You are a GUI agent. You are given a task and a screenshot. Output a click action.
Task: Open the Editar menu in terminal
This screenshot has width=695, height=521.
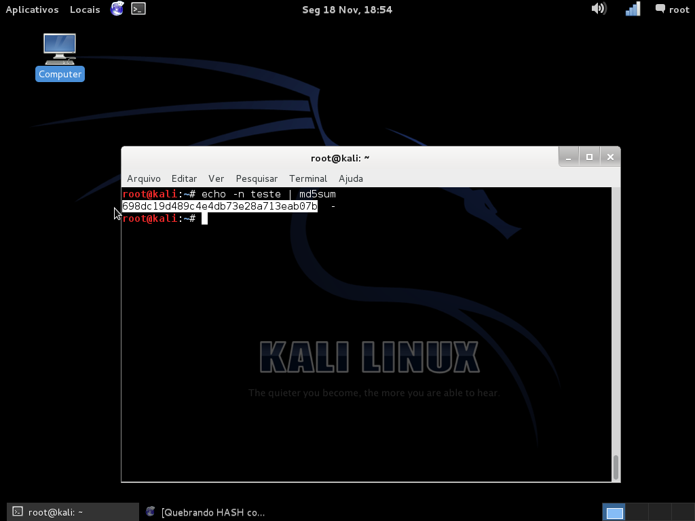(x=184, y=178)
